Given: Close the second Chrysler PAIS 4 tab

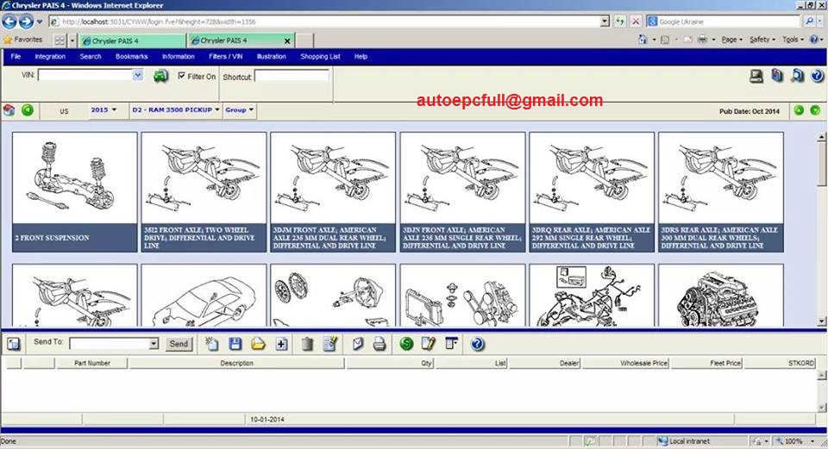Looking at the screenshot, I should click(x=287, y=41).
